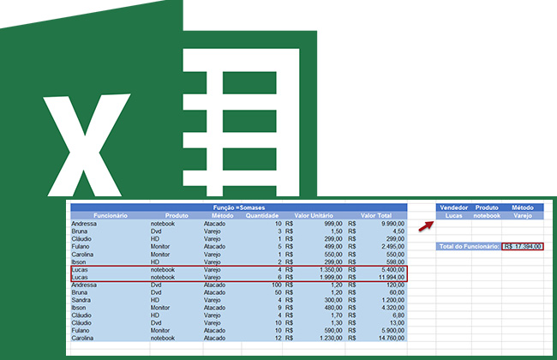Image resolution: width=557 pixels, height=360 pixels.
Task: Select quantity 100 in Andressa's Dvd row
Action: pos(277,285)
